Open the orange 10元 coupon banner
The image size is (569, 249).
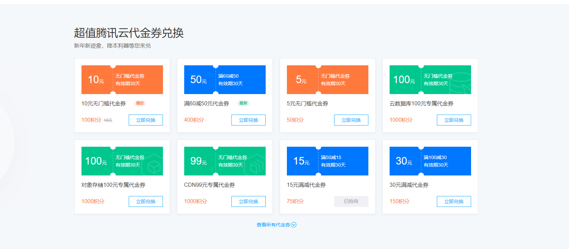click(x=122, y=80)
